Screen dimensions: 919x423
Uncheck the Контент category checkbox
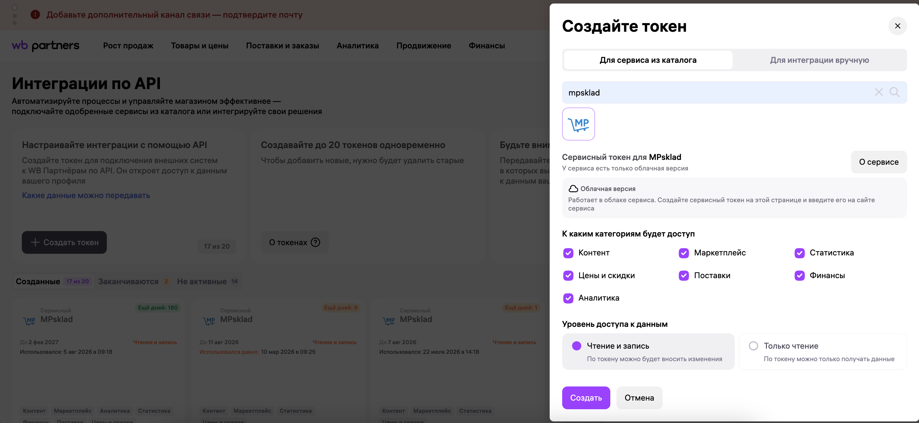pos(568,253)
